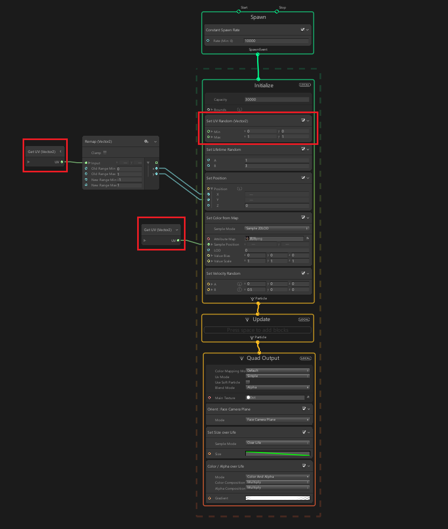Click the Velocity B x value field
Screen dimensions: 448x529
[x=257, y=289]
